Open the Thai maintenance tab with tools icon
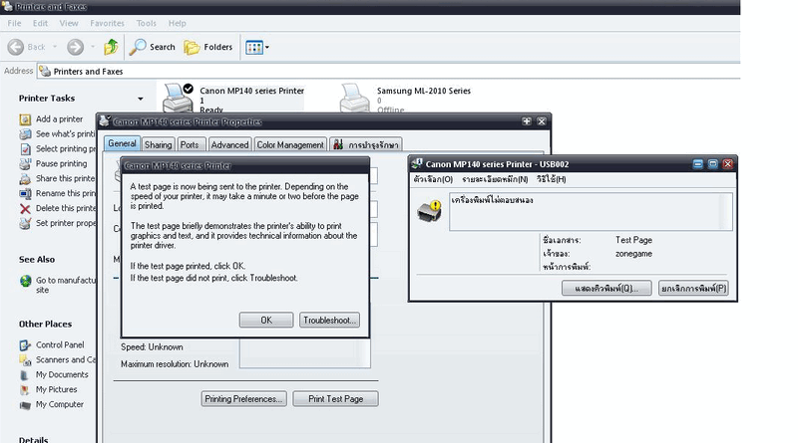Screen dimensions: 798x443 tap(366, 144)
